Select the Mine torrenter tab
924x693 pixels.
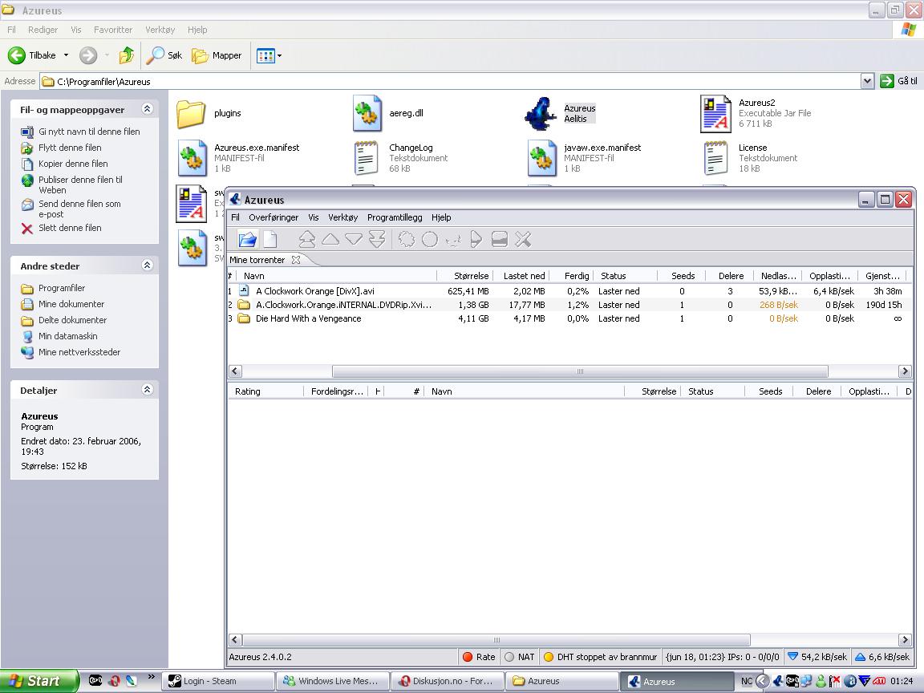(257, 260)
